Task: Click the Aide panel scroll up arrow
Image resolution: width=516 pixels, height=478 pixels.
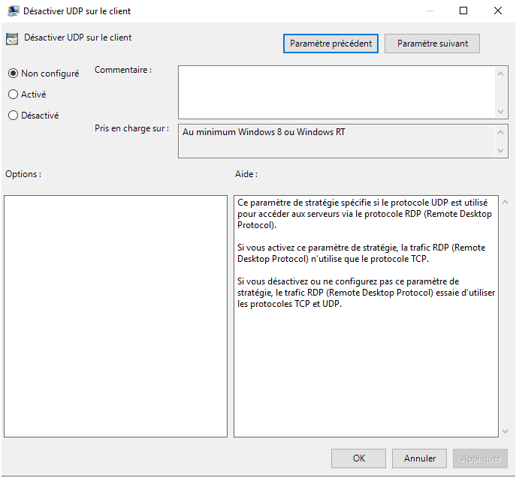Action: pyautogui.click(x=505, y=202)
